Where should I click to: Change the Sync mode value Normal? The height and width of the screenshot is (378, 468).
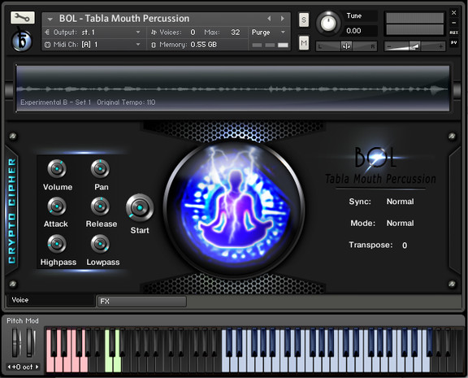pyautogui.click(x=400, y=202)
